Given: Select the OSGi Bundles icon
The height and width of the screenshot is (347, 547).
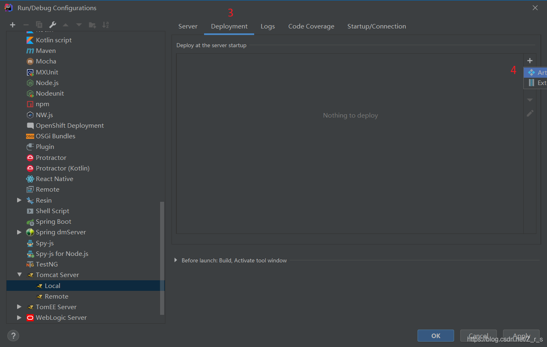Looking at the screenshot, I should (x=30, y=136).
